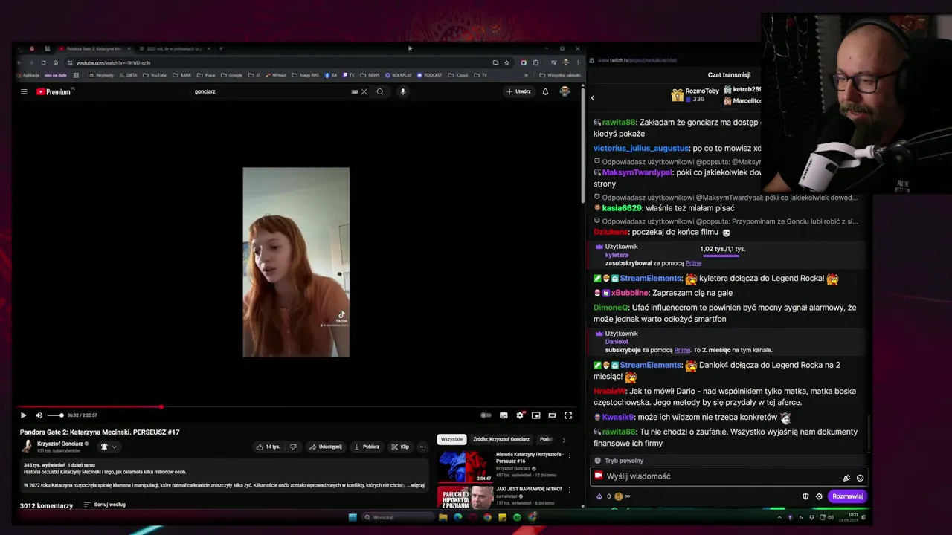Open the Windows Start menu
Screen dimensions: 952x535
(353, 517)
